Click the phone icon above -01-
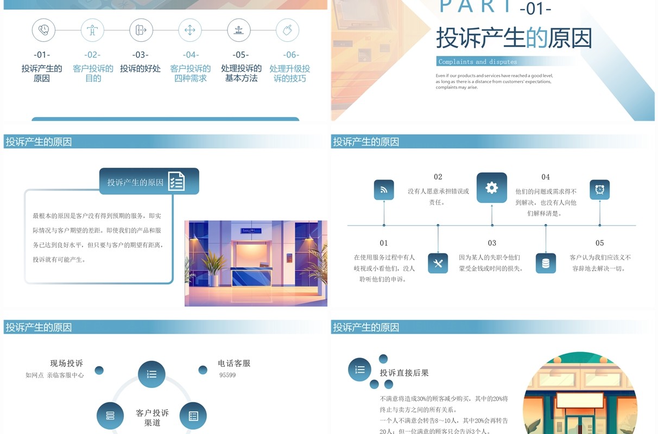 pos(43,30)
